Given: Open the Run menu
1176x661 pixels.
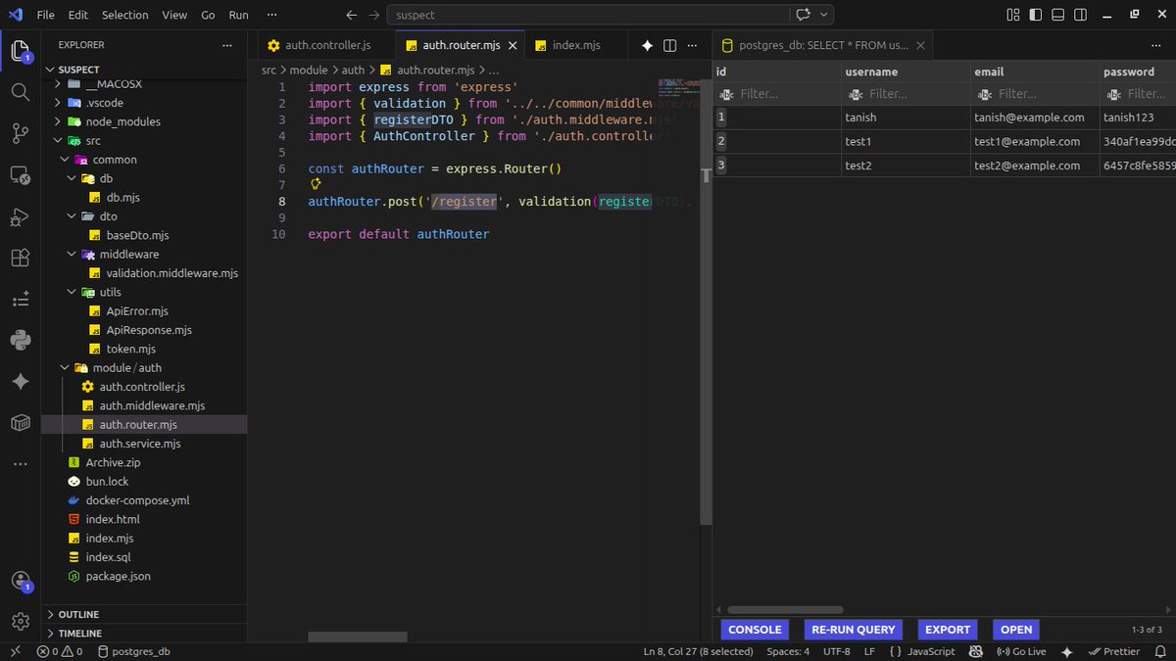Looking at the screenshot, I should pyautogui.click(x=238, y=15).
